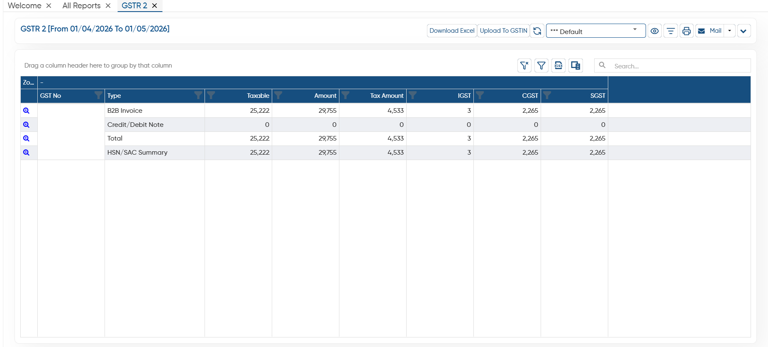Click the Credit/Debit Note type cell
The image size is (768, 347).
coord(155,125)
